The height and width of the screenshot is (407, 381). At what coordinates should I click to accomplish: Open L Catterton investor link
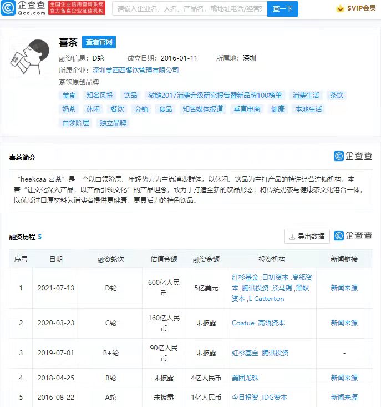[x=266, y=299]
